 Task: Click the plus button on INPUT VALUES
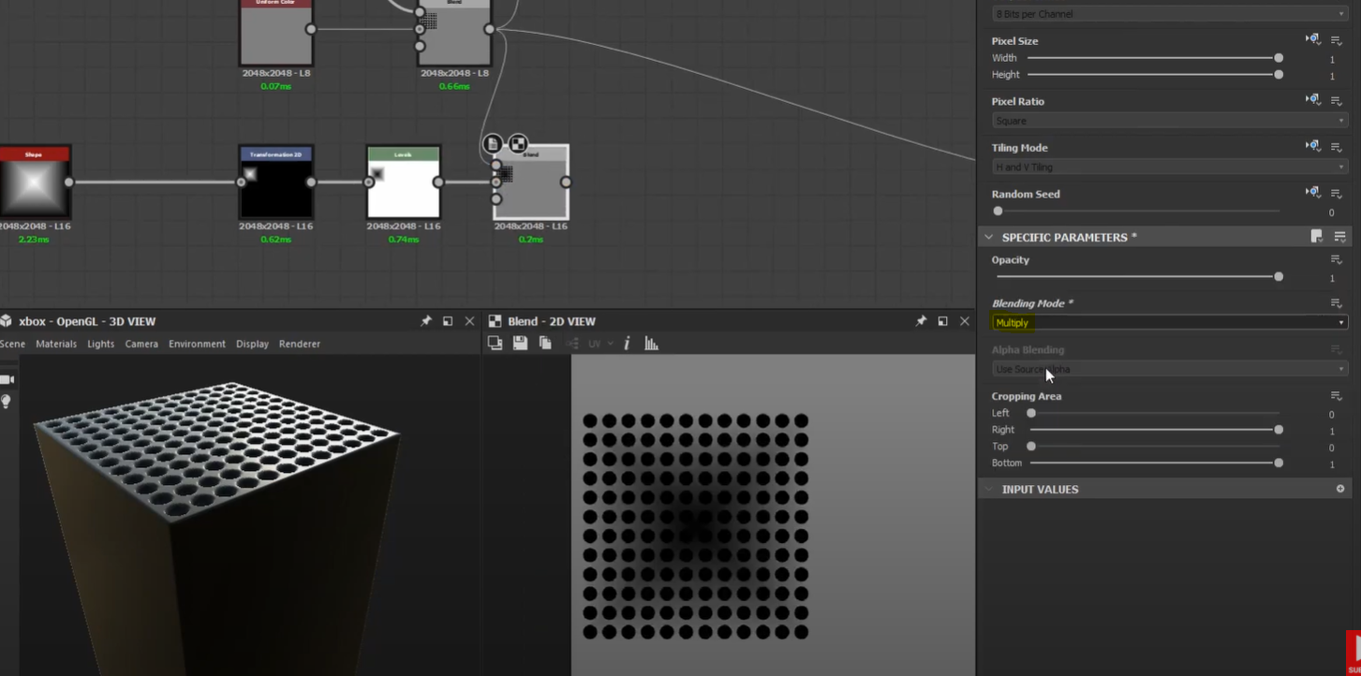pos(1339,488)
